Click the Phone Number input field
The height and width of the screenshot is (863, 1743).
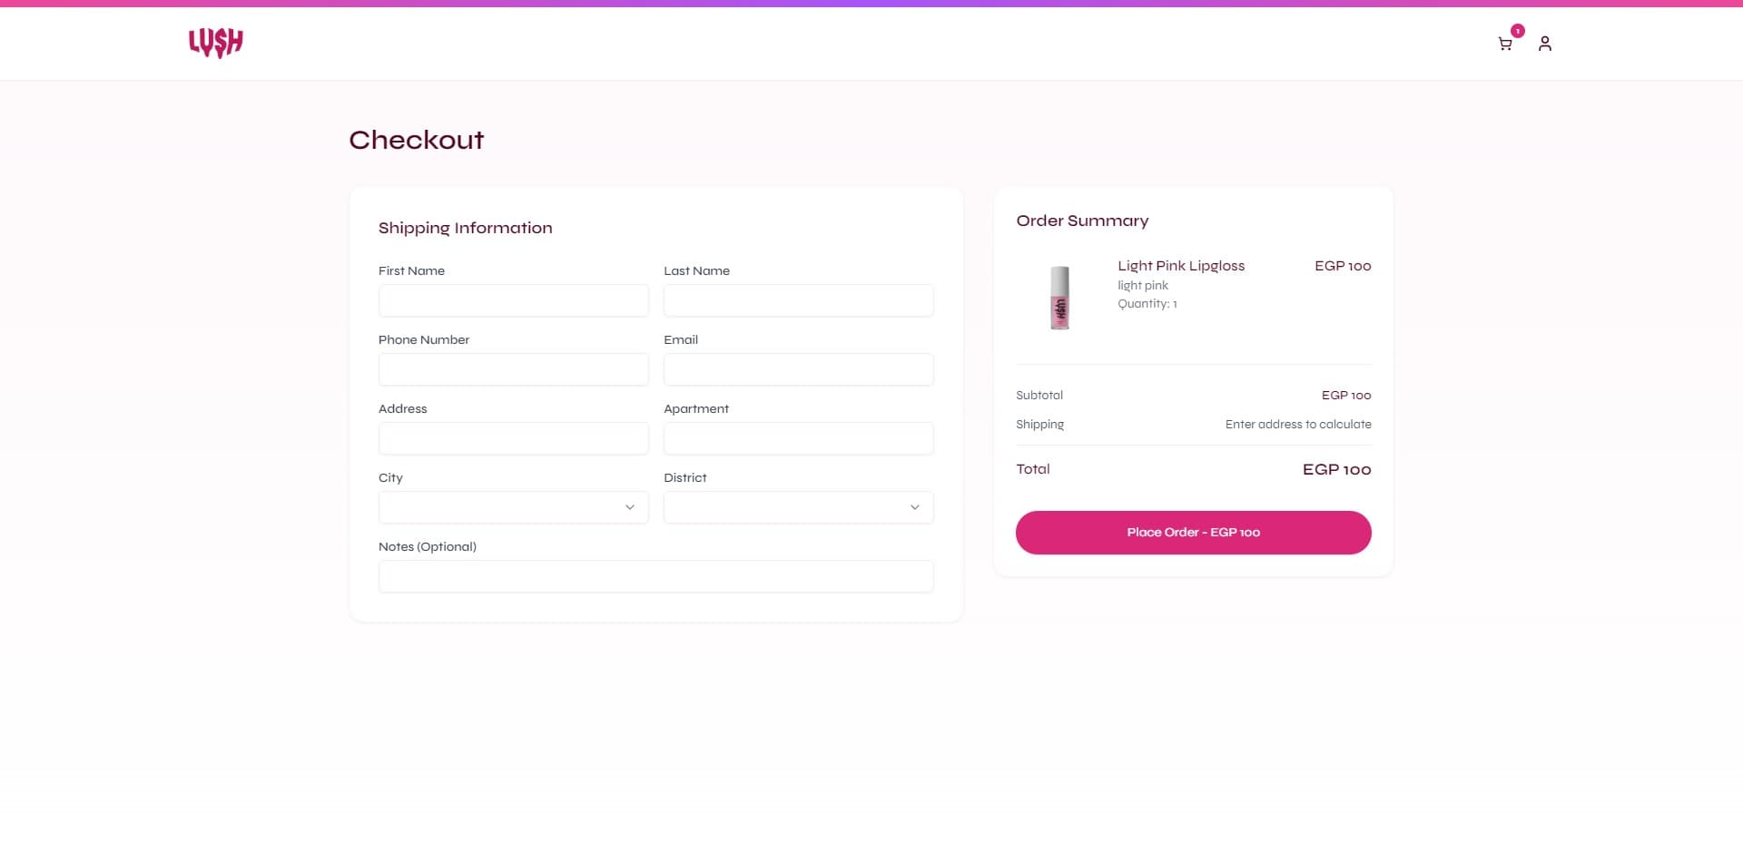coord(513,369)
